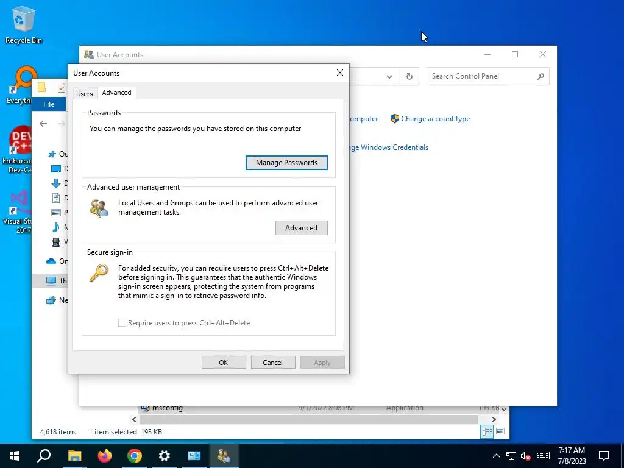Show hidden system tray icons

(496, 456)
